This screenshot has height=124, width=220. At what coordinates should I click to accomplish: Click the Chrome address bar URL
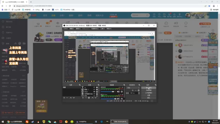click(x=34, y=6)
